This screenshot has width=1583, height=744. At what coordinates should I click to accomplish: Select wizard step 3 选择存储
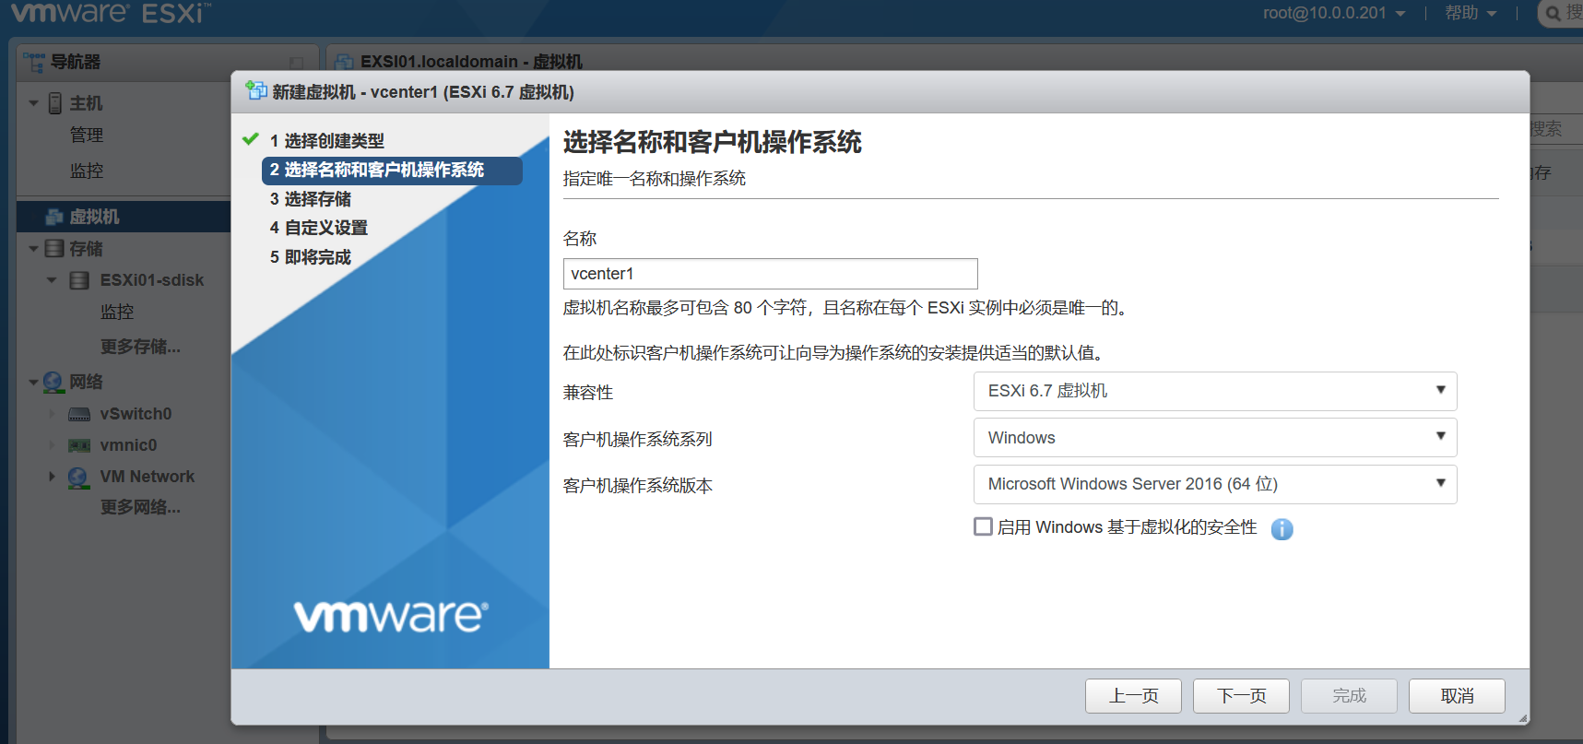point(310,199)
